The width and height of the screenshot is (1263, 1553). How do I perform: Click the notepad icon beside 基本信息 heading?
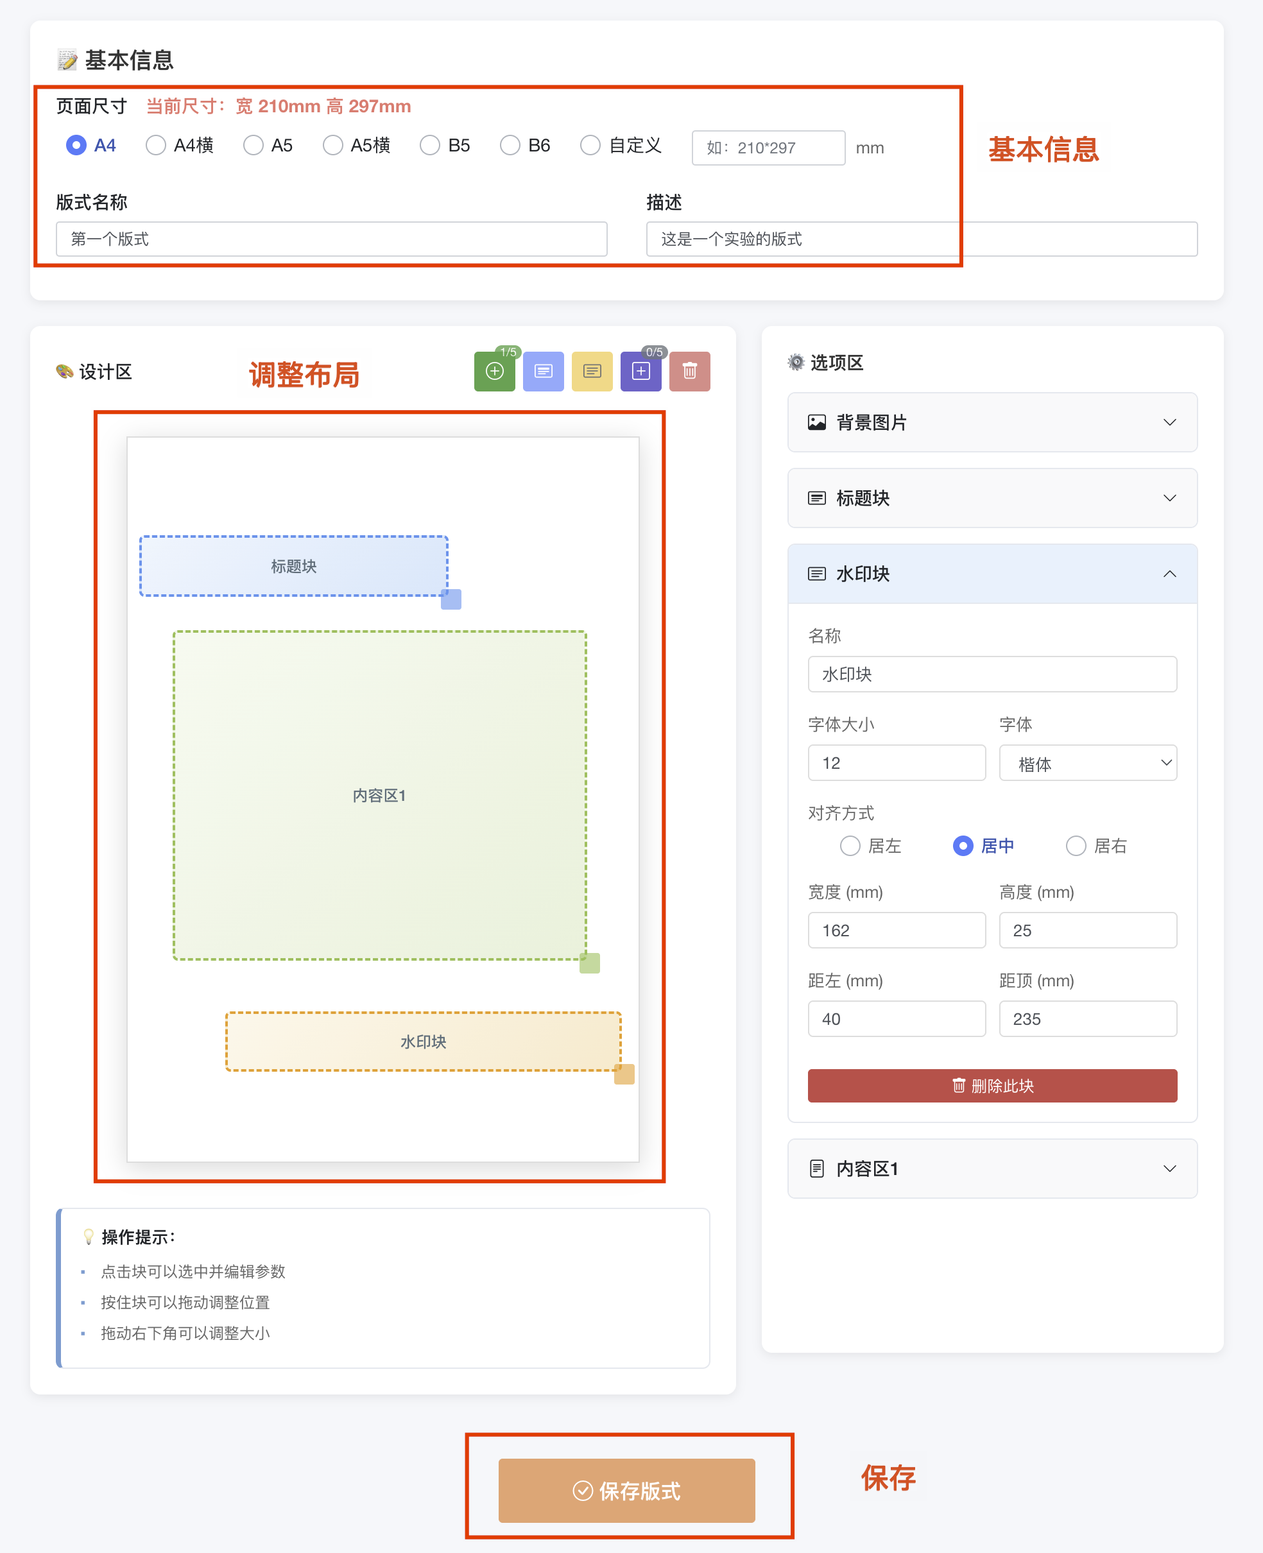67,60
